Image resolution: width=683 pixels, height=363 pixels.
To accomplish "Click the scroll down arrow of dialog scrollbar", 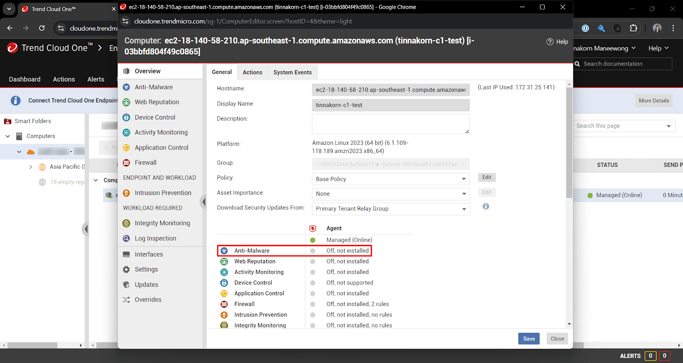I will 569,324.
